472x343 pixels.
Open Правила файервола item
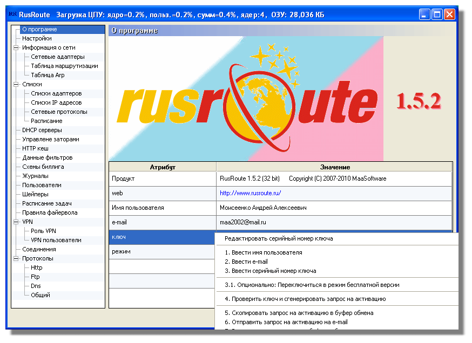[50, 212]
